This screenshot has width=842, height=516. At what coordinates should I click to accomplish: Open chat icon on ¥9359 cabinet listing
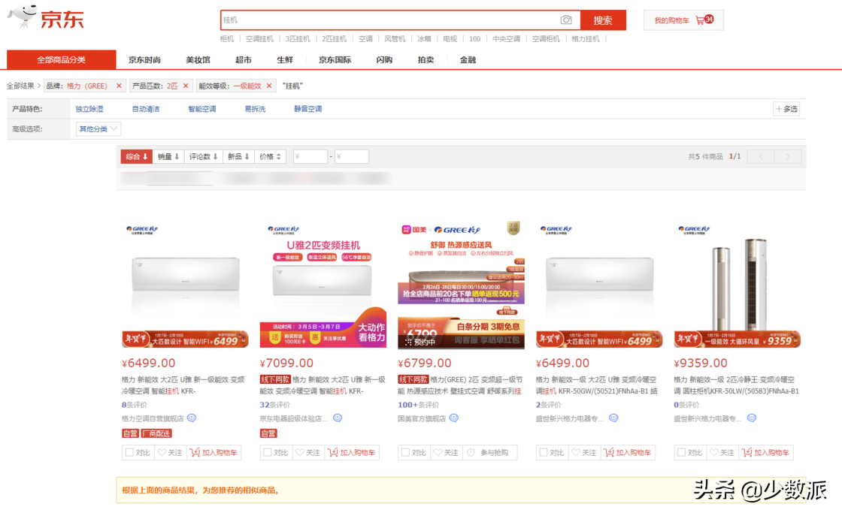click(752, 418)
